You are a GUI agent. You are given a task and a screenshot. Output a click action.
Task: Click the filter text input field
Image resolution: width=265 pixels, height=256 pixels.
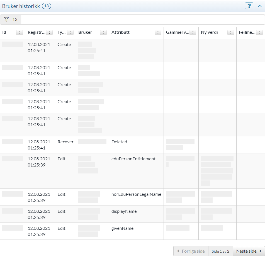(143, 20)
